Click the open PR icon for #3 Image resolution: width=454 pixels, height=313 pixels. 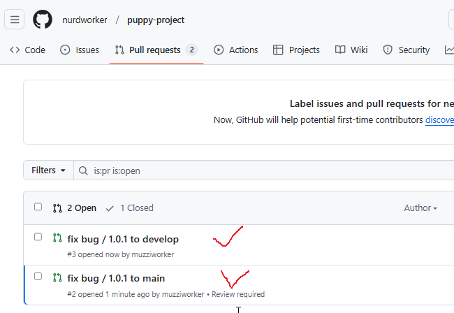pos(57,238)
